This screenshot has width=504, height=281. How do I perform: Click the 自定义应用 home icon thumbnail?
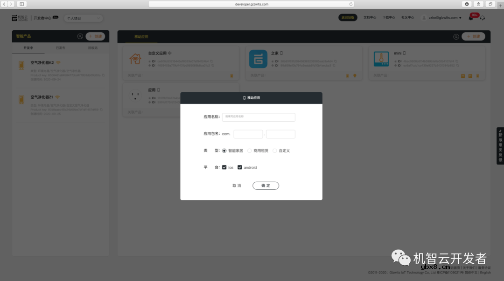pos(135,60)
